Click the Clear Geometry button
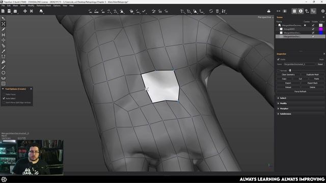Viewport: 326px width, 183px height. [x=288, y=75]
